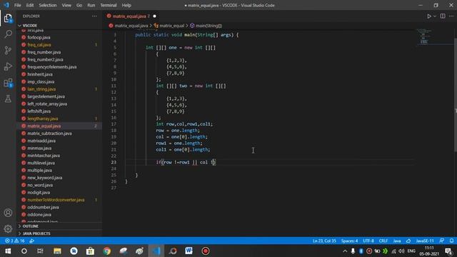Click JavaSE-11 runtime status item
Viewport: 457px width, 257px height.
tap(425, 241)
